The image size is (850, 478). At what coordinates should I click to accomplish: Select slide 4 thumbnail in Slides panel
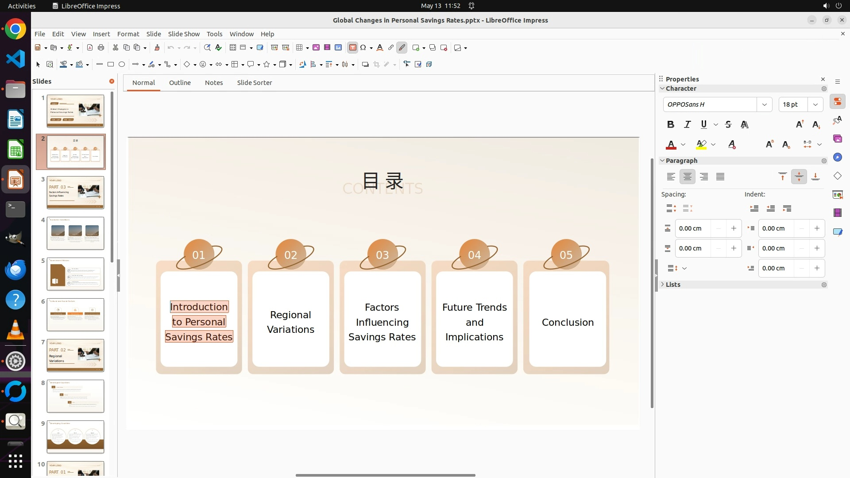coord(75,233)
